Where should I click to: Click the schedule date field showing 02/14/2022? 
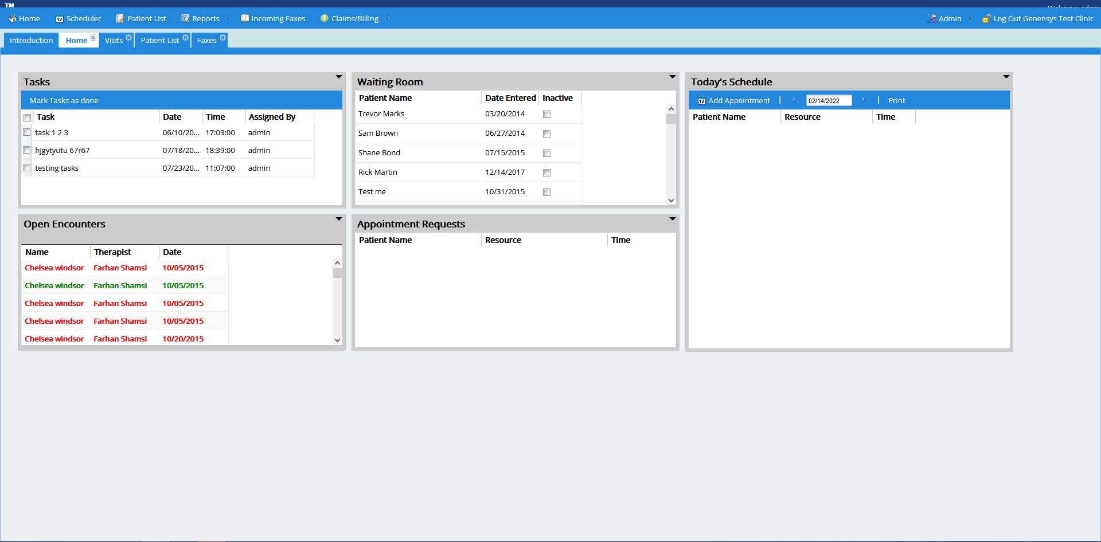(x=829, y=100)
